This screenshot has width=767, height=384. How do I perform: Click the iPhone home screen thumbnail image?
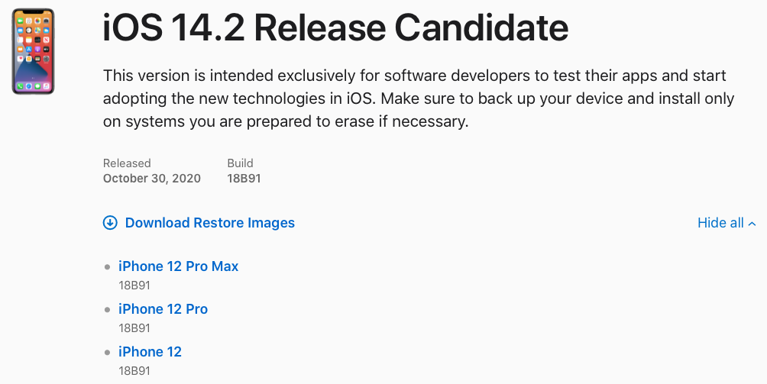point(33,51)
